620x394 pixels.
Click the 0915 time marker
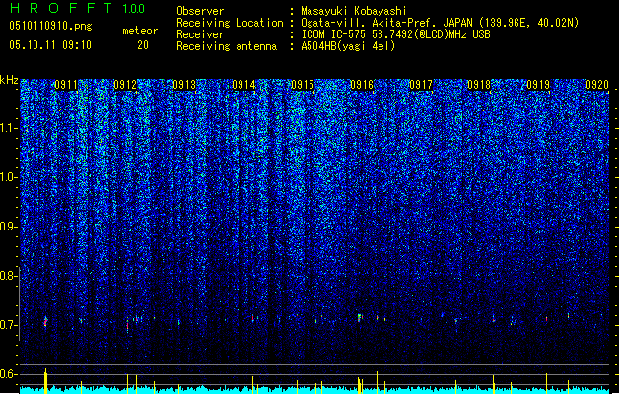click(303, 85)
